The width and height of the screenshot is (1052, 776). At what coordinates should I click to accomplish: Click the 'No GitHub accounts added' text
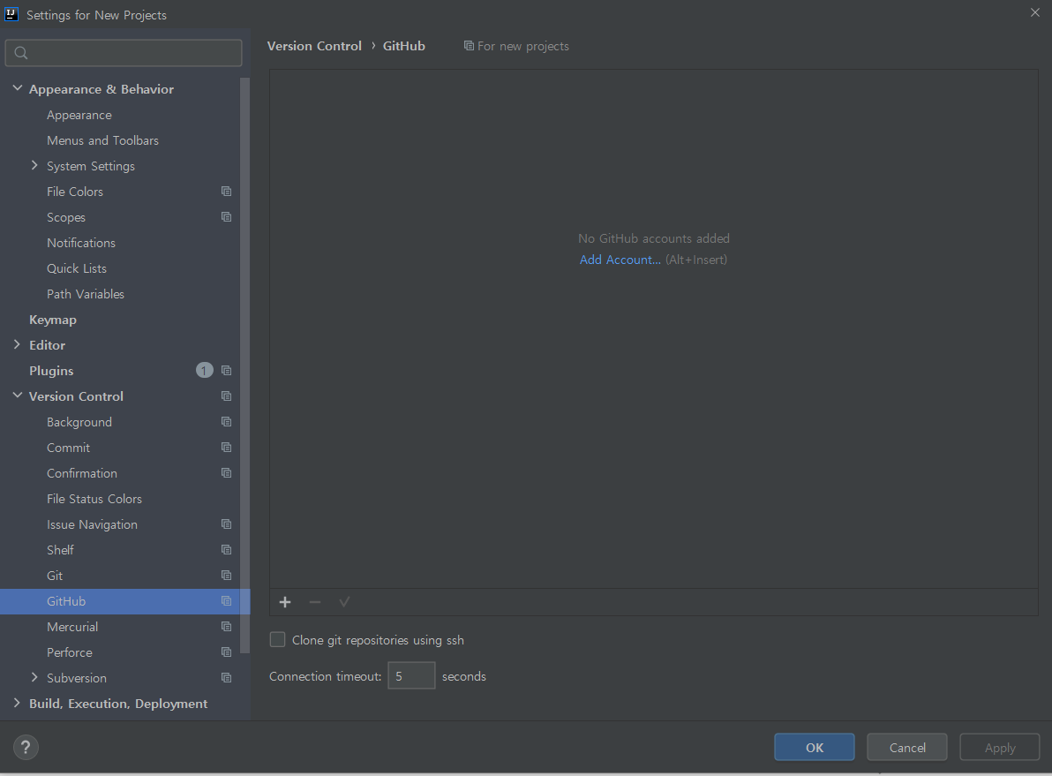pos(654,238)
